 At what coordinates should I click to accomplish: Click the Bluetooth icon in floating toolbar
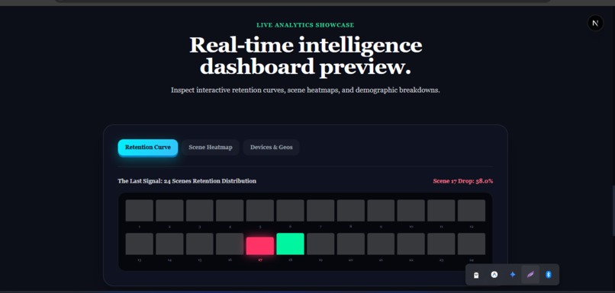tap(549, 275)
